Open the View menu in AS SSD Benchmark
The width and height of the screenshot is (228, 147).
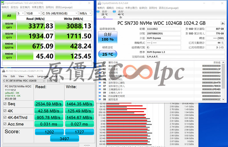[21, 76]
